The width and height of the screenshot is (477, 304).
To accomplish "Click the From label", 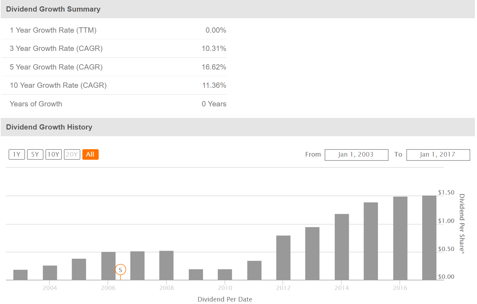I will [313, 154].
